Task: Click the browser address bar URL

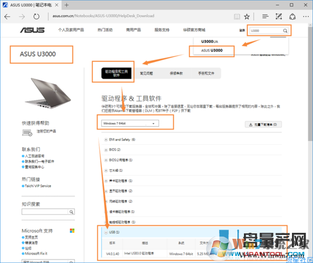Action: [103, 16]
